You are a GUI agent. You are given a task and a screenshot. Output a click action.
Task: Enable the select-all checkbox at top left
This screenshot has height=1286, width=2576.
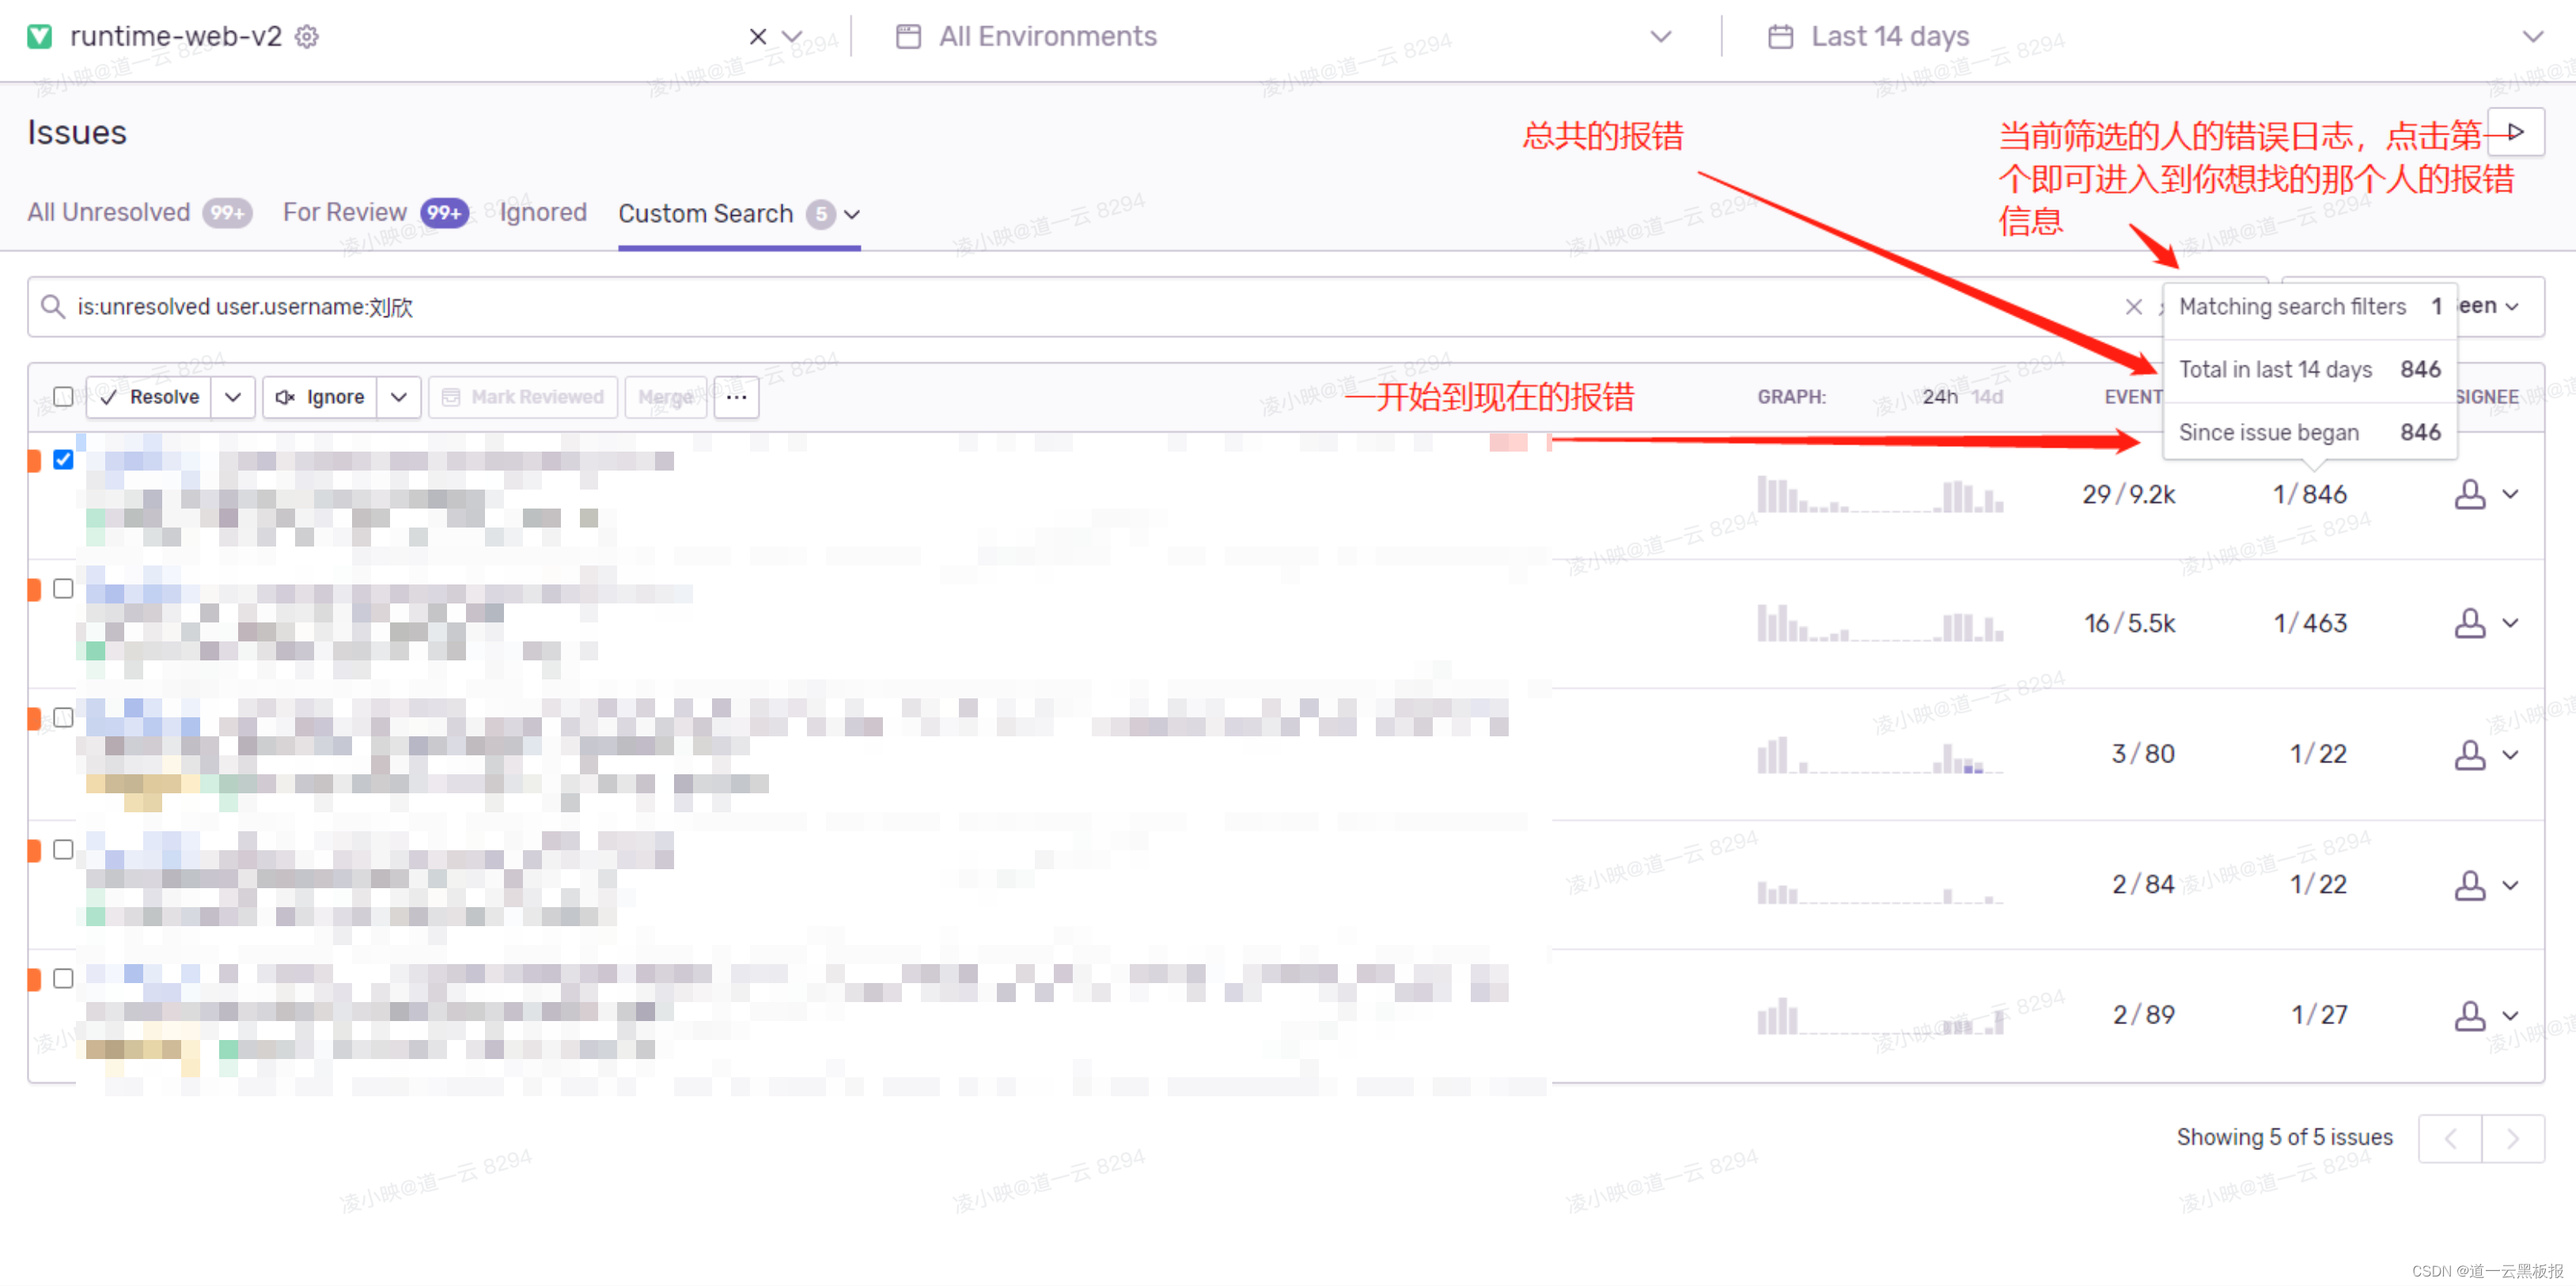coord(61,395)
